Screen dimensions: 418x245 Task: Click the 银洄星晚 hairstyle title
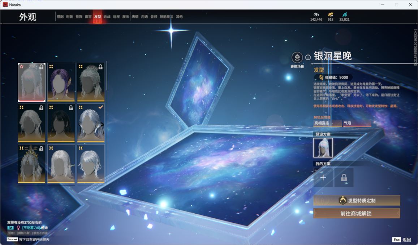pyautogui.click(x=333, y=56)
